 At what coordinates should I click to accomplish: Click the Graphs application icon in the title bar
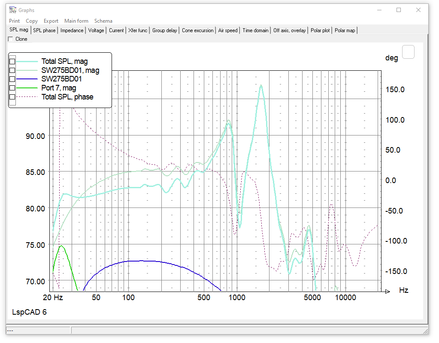click(x=12, y=9)
